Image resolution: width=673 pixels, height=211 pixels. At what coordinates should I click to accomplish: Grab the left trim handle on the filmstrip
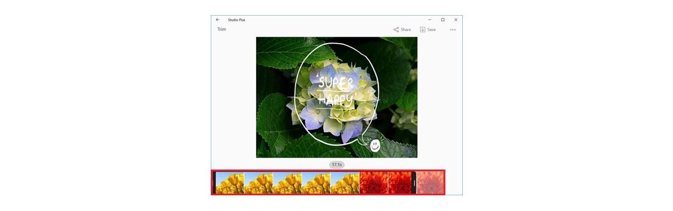click(x=214, y=183)
